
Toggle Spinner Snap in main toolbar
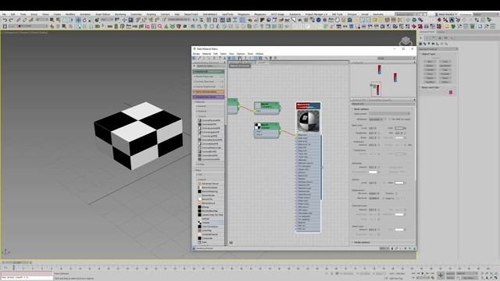(157, 20)
